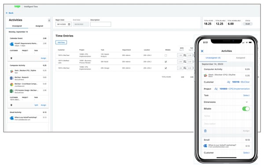
Task: Go Back using the top-left link
Action: point(10,13)
